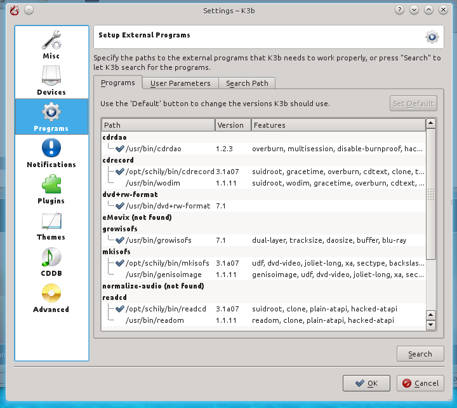Image resolution: width=457 pixels, height=408 pixels.
Task: Select the cdrecord group row
Action: point(264,160)
